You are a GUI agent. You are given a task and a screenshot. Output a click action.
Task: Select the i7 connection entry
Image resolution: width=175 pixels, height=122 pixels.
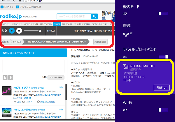(x=128, y=34)
